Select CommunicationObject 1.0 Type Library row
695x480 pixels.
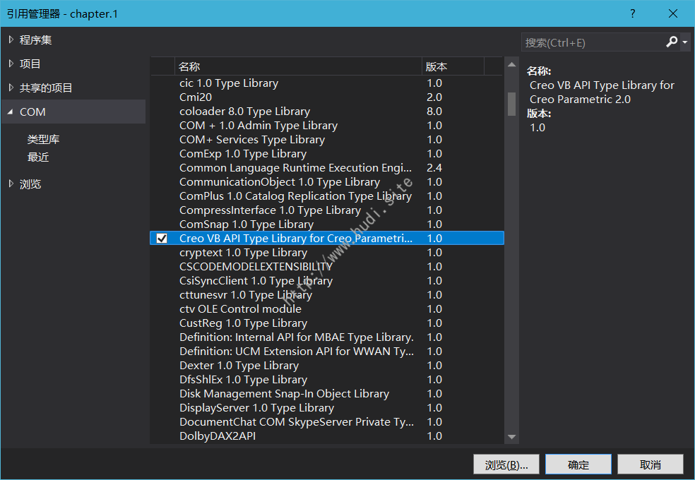(x=327, y=182)
